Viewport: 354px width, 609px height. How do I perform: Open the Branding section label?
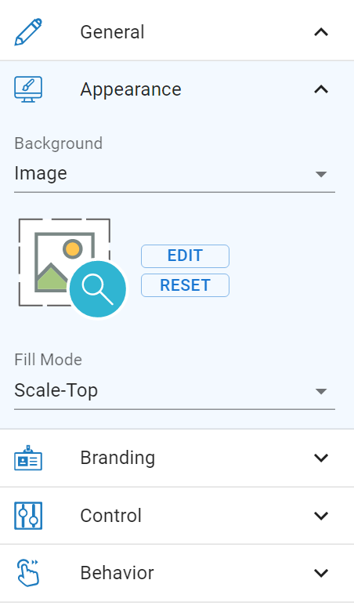117,458
